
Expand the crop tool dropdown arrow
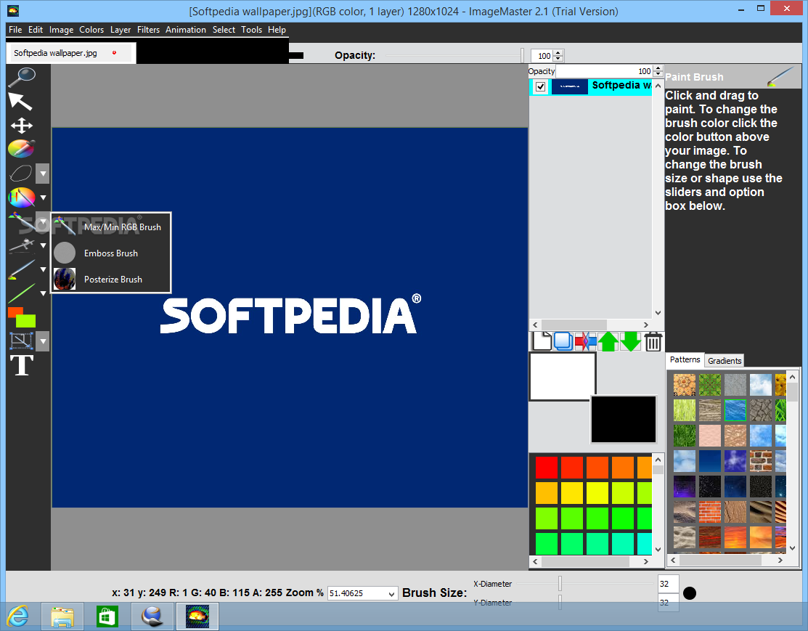point(44,341)
